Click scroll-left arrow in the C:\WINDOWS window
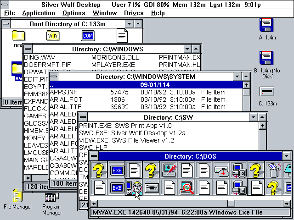Viewport: 294px width, 220px height. pos(28,178)
